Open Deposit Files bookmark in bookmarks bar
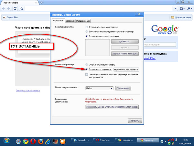The image size is (194, 146). (11, 17)
